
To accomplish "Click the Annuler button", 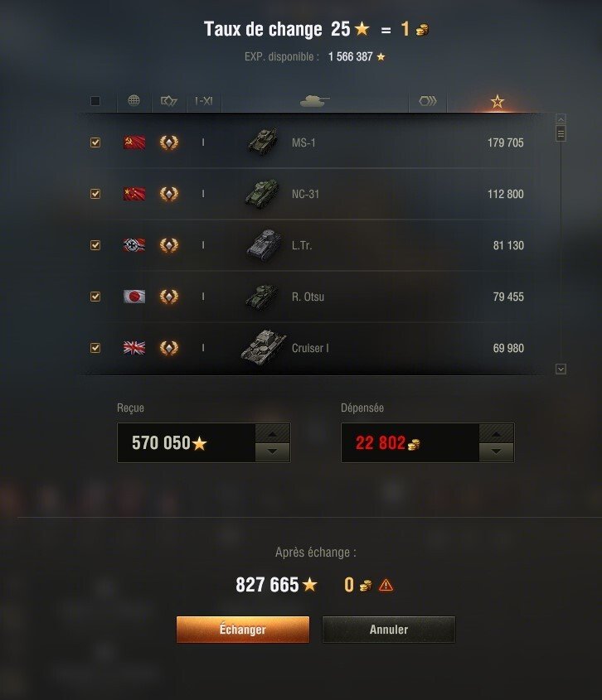I will click(x=389, y=630).
